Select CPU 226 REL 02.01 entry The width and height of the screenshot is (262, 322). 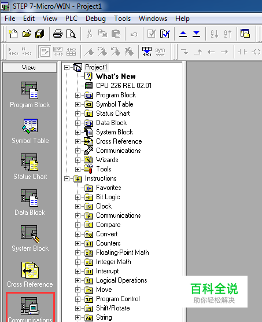pos(124,86)
